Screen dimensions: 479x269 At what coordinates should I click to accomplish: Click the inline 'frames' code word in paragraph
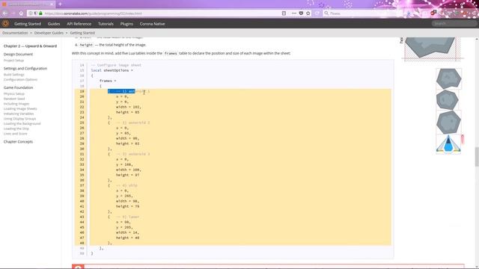(171, 53)
